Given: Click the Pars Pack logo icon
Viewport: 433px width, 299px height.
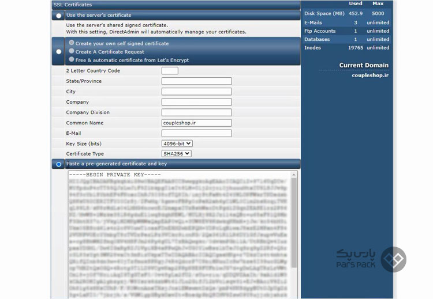Looking at the screenshot, I should point(394,259).
